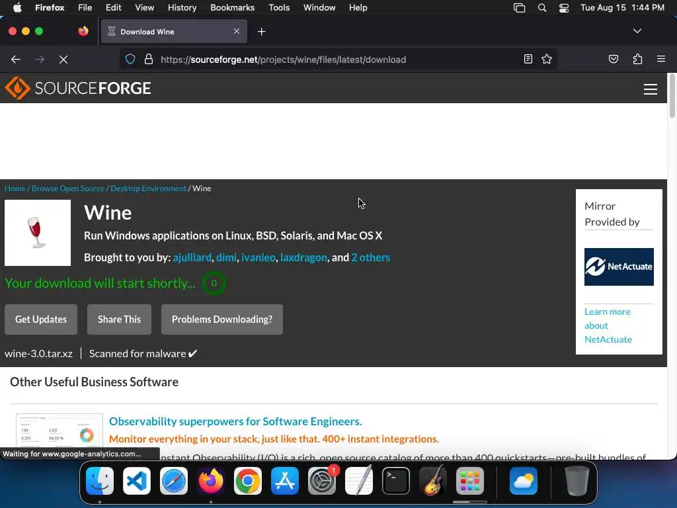This screenshot has width=677, height=508.
Task: Click the Get Updates button
Action: pos(41,319)
